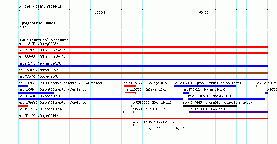Click the small blue mark under nsv5638380

pyautogui.click(x=134, y=125)
